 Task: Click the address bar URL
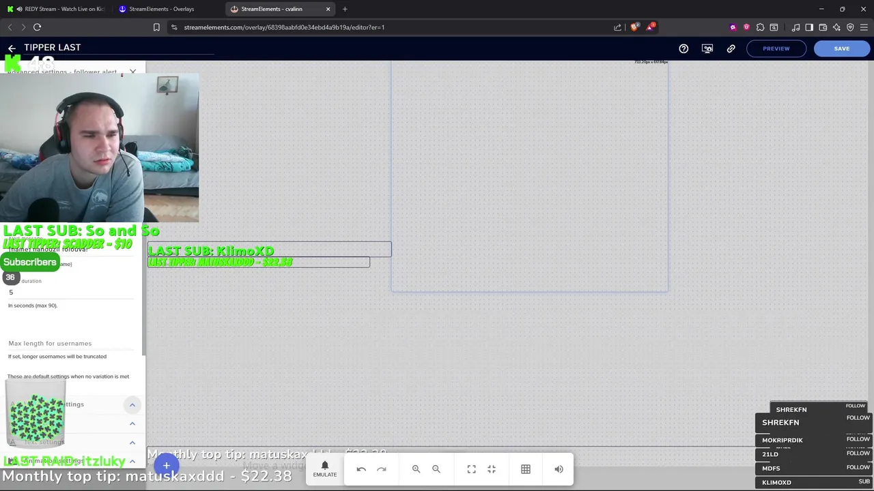(284, 27)
